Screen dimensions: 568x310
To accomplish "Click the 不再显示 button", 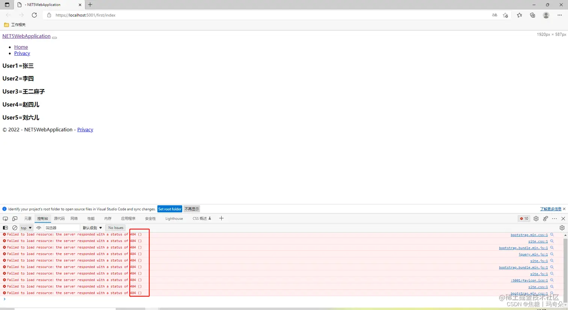I will 192,209.
